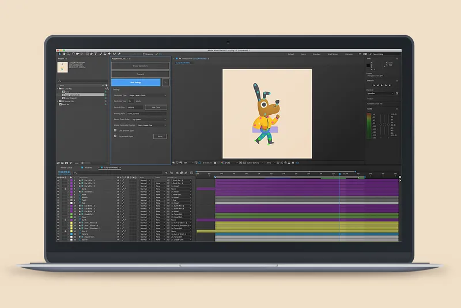Select the Eraser tool
Screen dimensions: 461x308
[109, 54]
